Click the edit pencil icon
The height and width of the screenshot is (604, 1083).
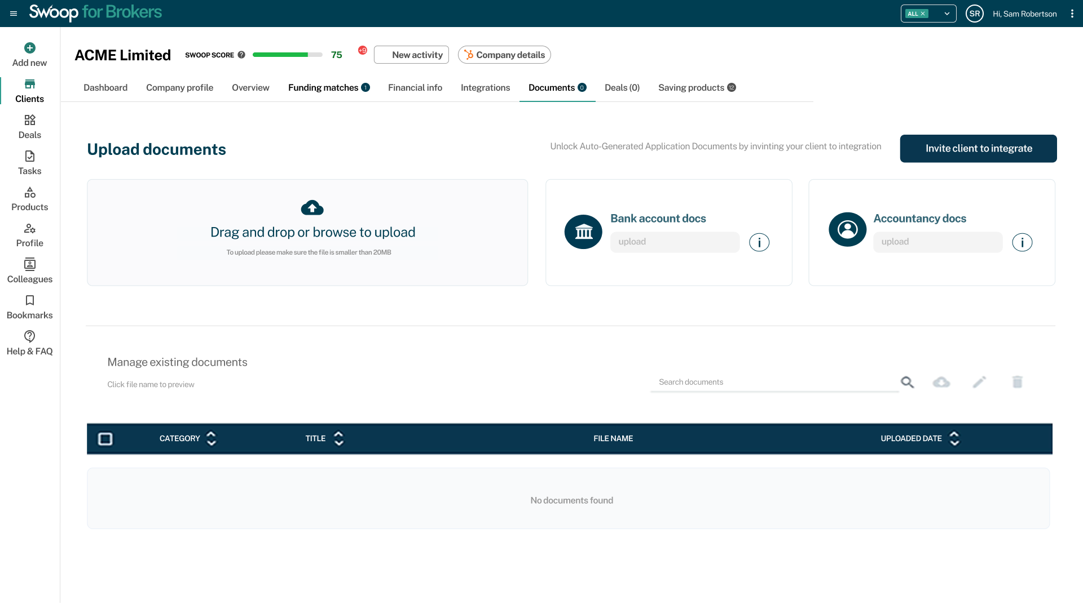(979, 383)
